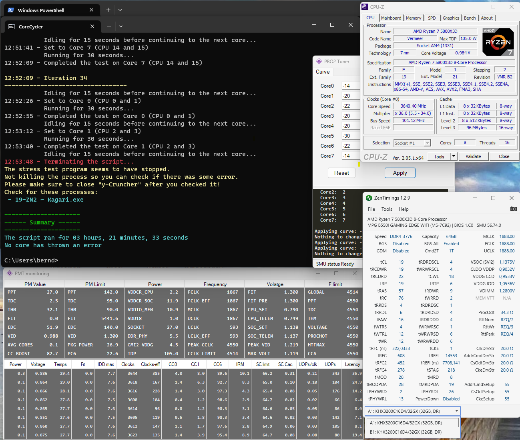Screen dimensions: 520x440
Task: Click the CoreCycler tab console icon
Action: pyautogui.click(x=12, y=27)
